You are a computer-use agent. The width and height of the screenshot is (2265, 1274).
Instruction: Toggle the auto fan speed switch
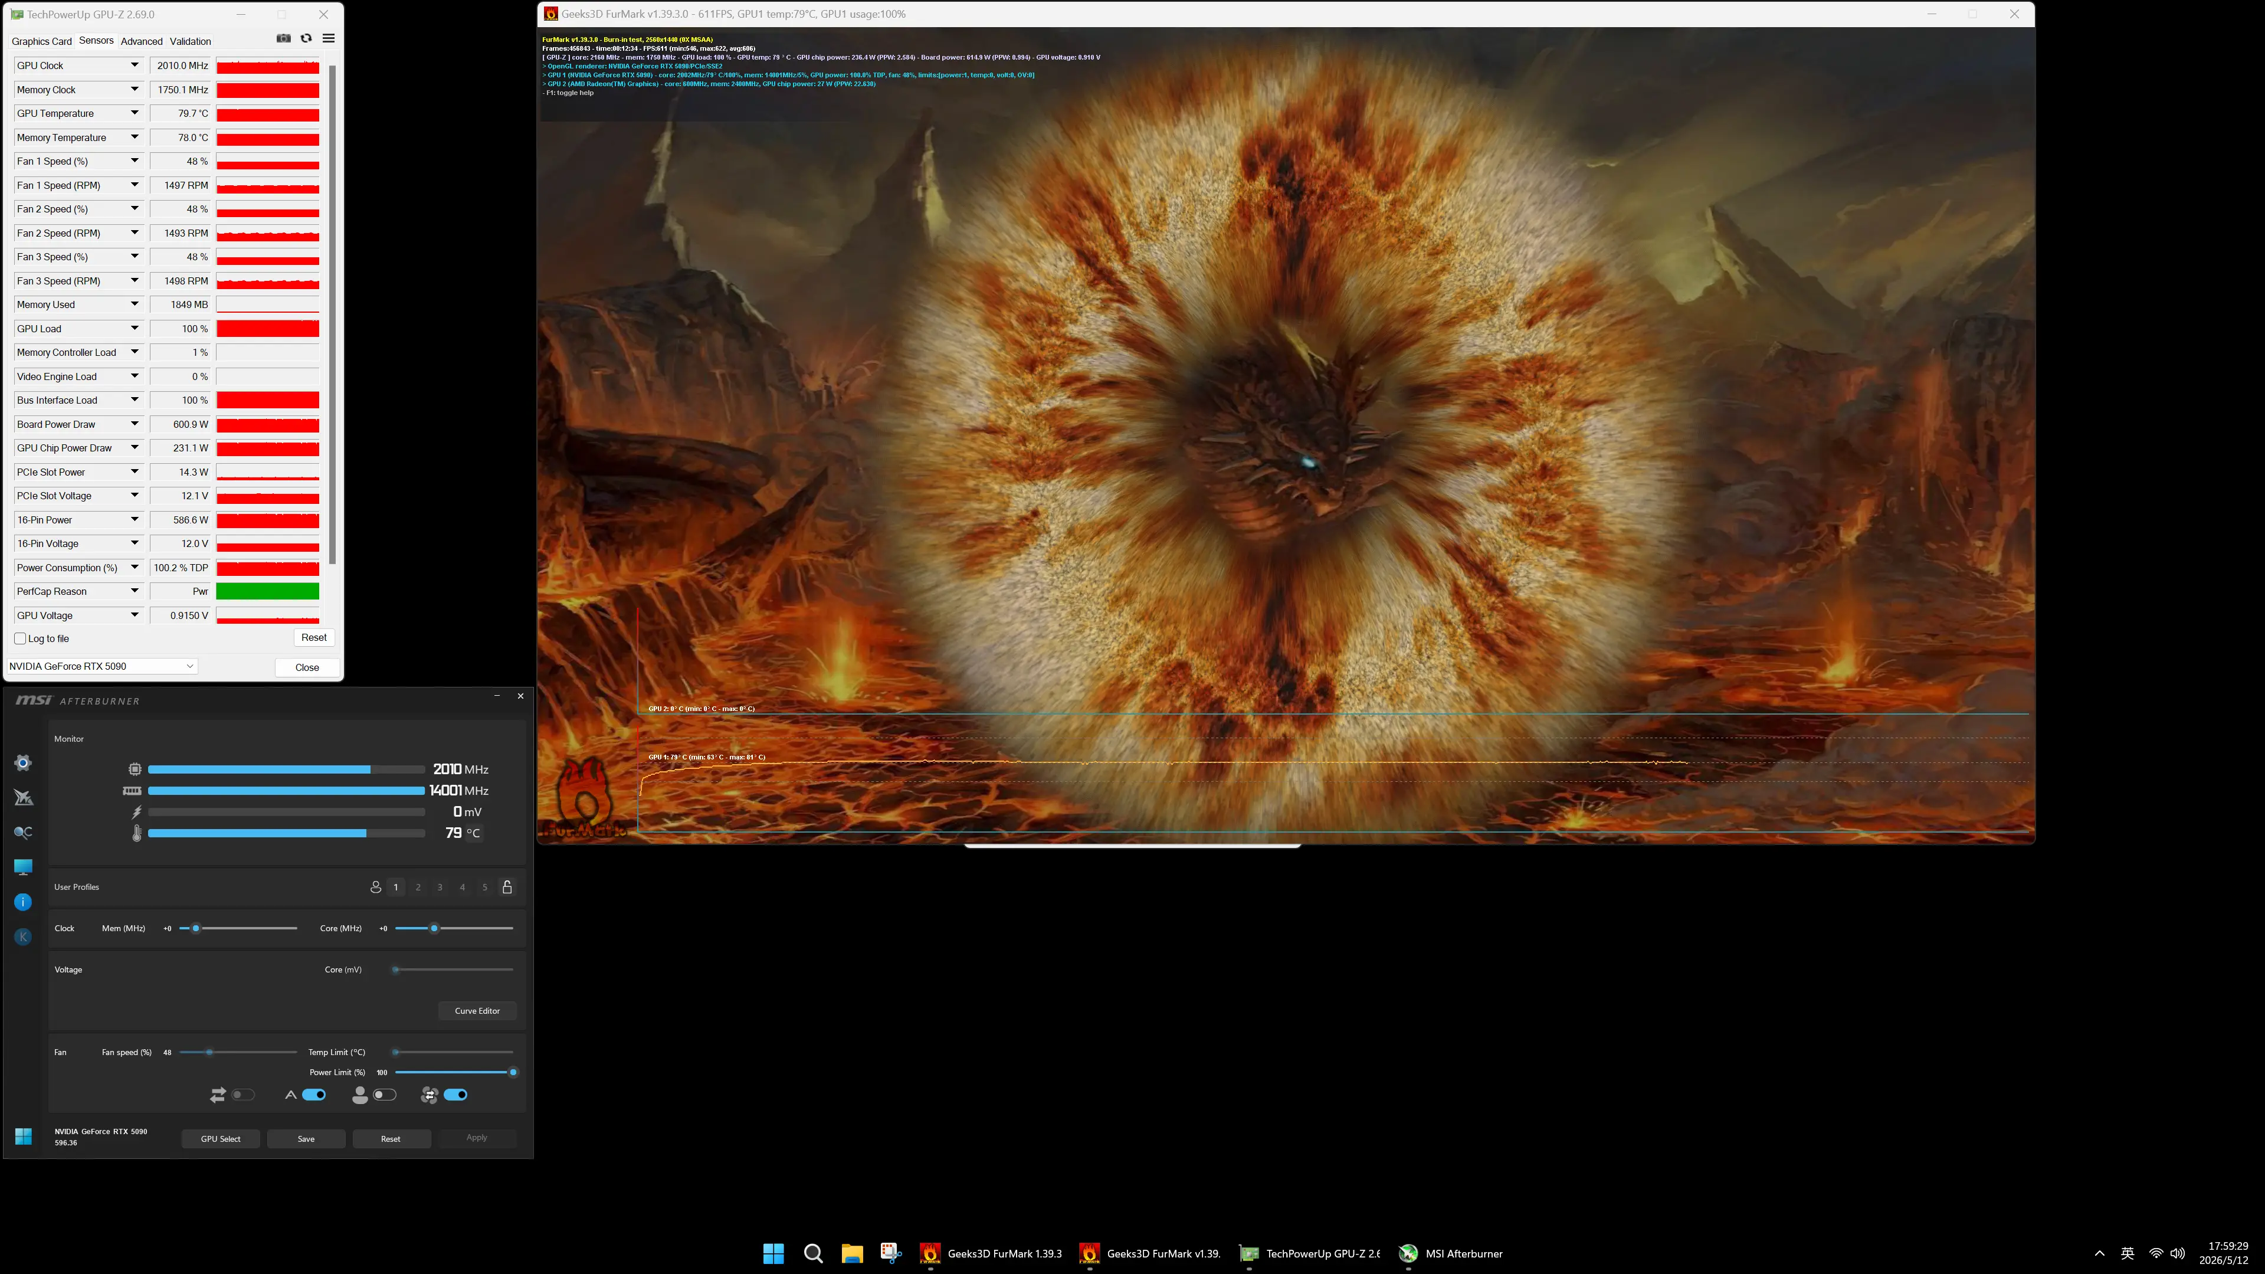(314, 1095)
